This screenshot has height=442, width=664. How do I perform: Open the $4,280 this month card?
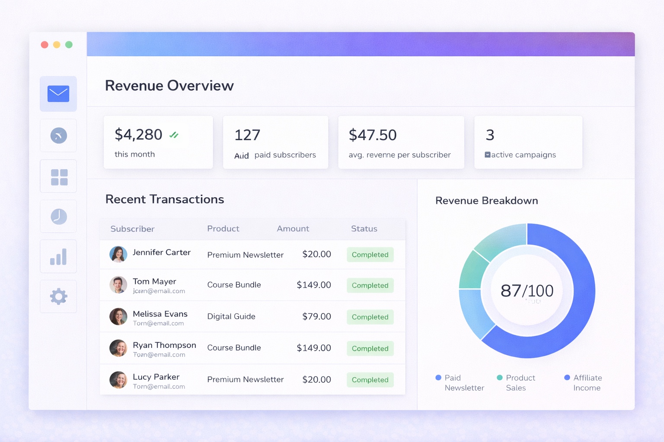pos(158,142)
